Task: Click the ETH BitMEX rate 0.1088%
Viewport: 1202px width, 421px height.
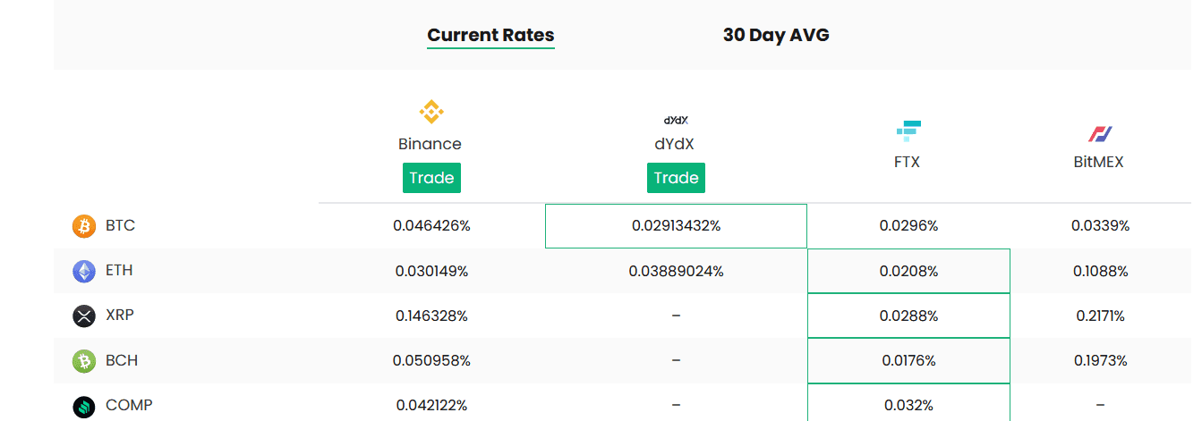Action: (x=1100, y=271)
